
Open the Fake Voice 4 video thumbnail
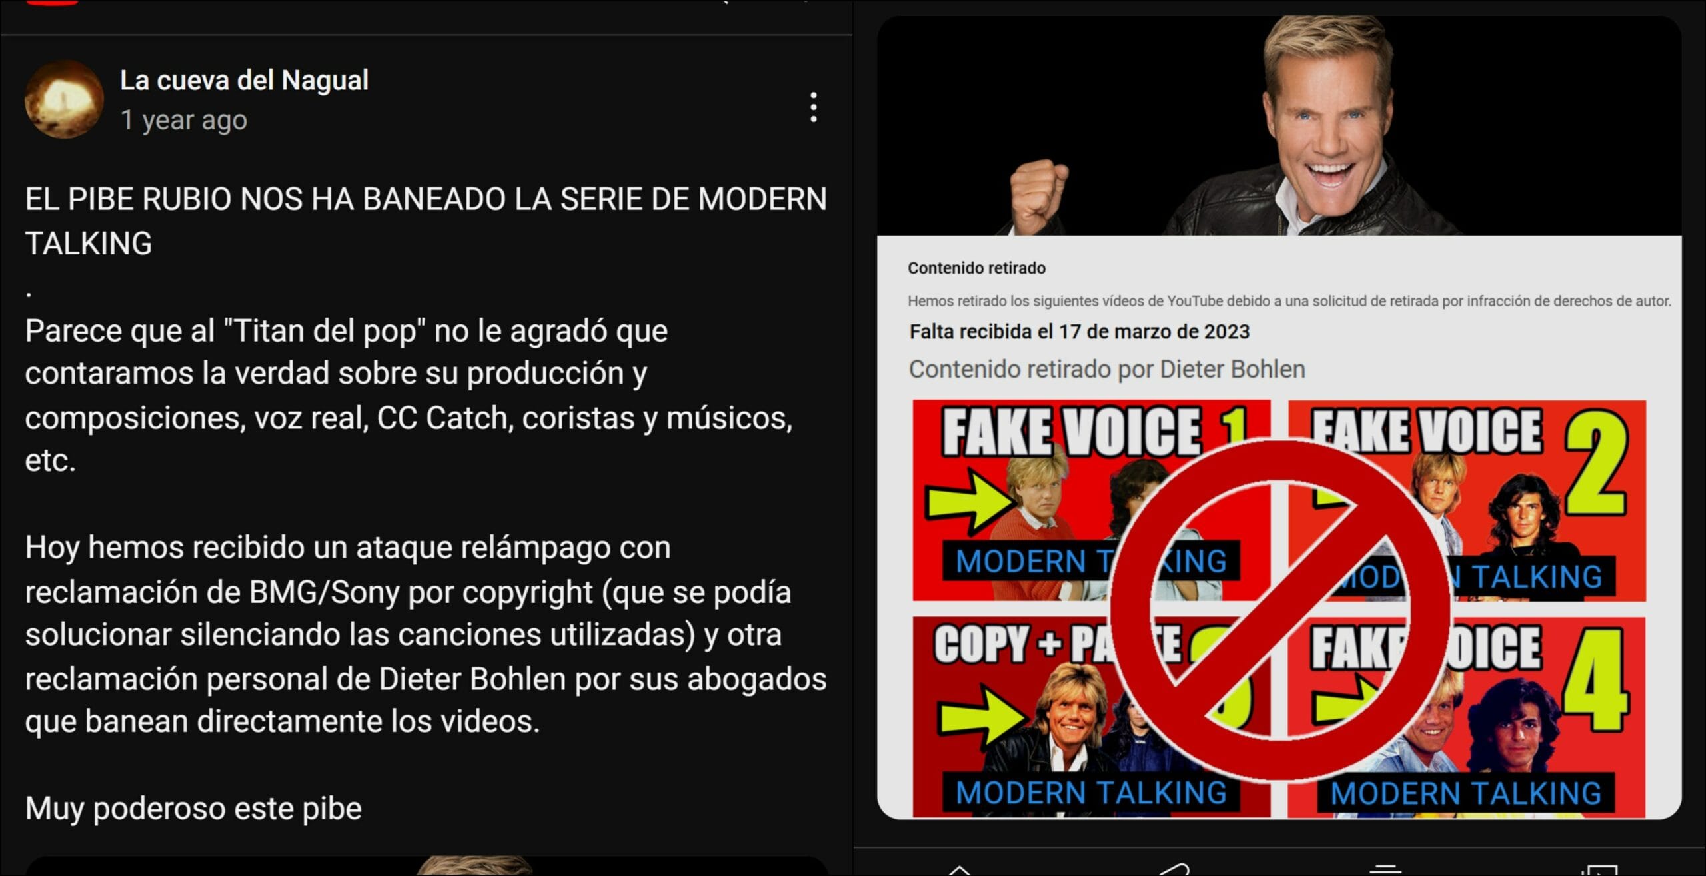click(x=1467, y=717)
